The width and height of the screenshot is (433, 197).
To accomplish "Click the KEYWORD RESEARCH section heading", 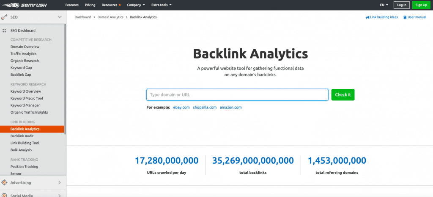I will pos(28,84).
